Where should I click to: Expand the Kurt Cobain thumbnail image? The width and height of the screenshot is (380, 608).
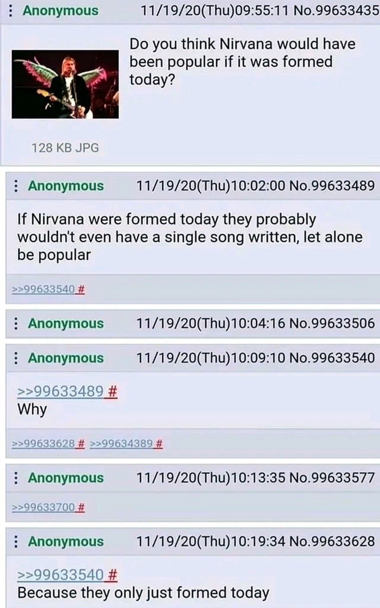point(65,84)
